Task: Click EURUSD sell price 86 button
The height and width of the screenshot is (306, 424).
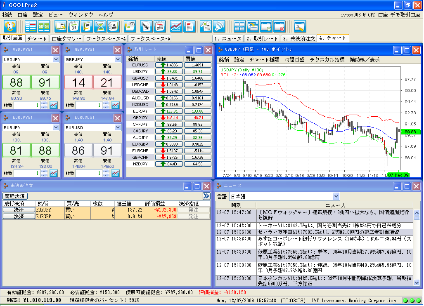Action: 78,151
